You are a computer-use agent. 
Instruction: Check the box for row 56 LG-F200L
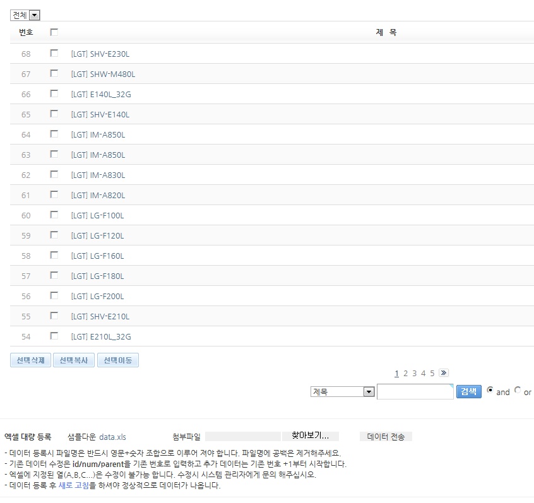[54, 295]
